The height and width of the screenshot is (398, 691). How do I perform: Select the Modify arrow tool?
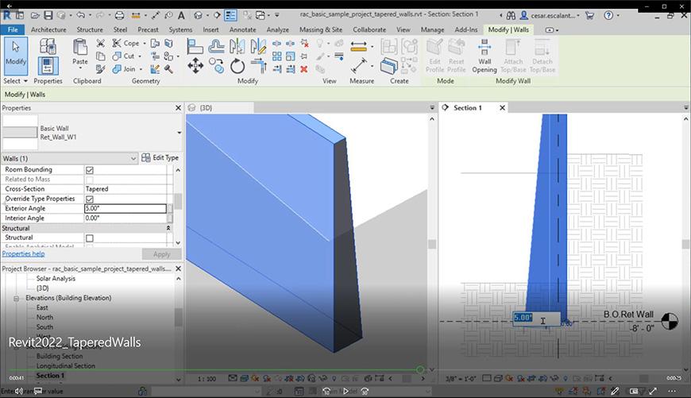click(x=16, y=56)
